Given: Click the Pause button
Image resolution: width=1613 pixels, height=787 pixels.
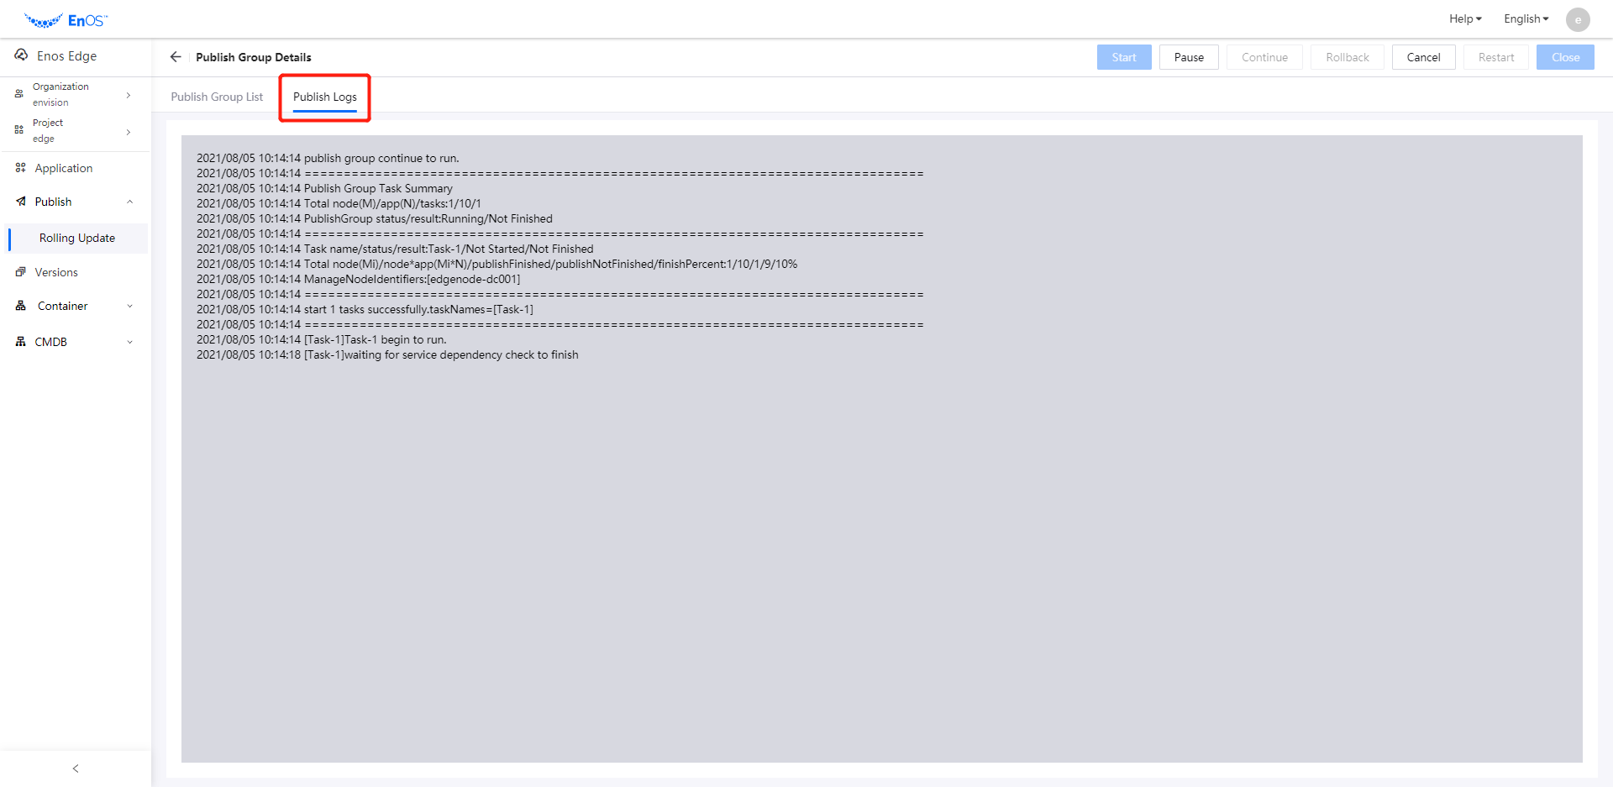Looking at the screenshot, I should click(1189, 57).
